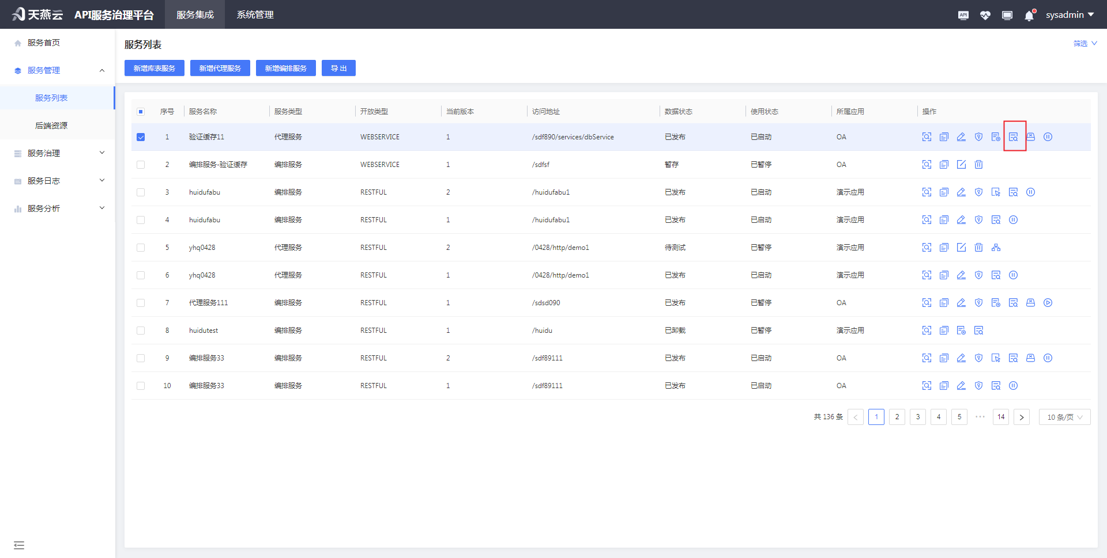Check the checkbox for row 8 huidutest
Viewport: 1107px width, 558px height.
point(141,331)
